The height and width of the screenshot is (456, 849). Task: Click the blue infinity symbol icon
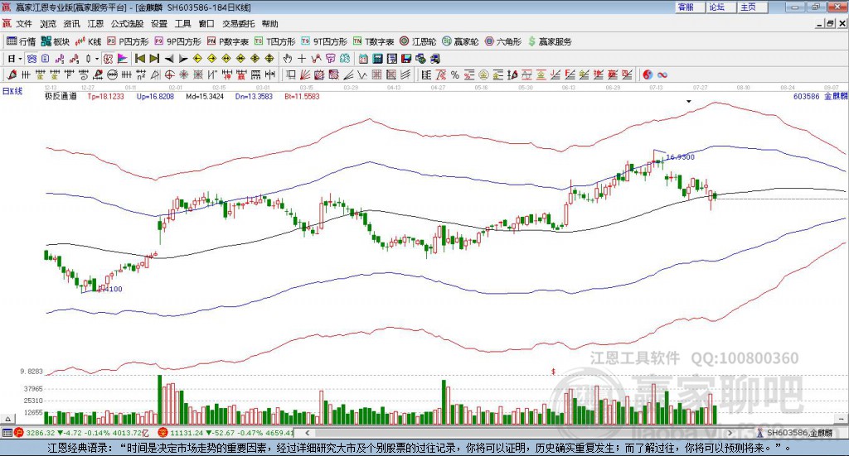click(662, 75)
